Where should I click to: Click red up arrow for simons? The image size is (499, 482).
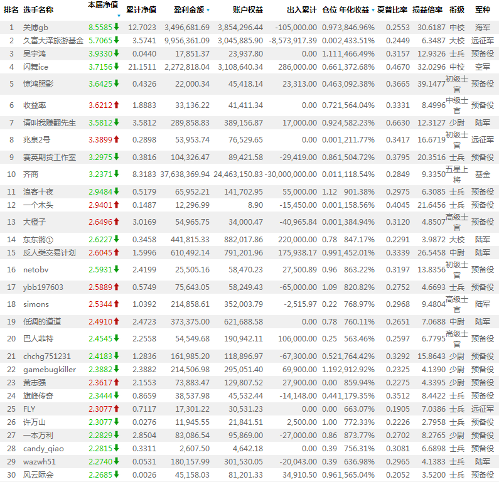click(117, 304)
